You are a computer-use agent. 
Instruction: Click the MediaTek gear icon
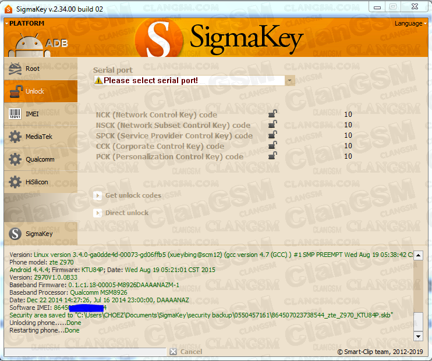click(x=15, y=137)
